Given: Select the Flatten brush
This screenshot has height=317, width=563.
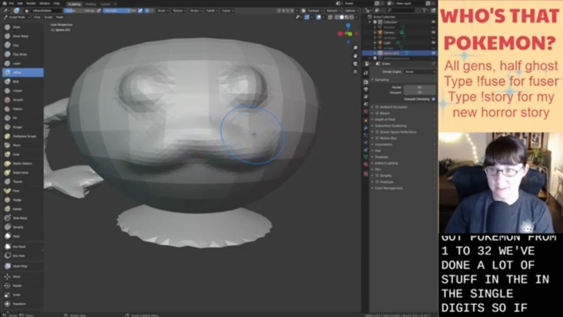Looking at the screenshot, I should click(22, 109).
